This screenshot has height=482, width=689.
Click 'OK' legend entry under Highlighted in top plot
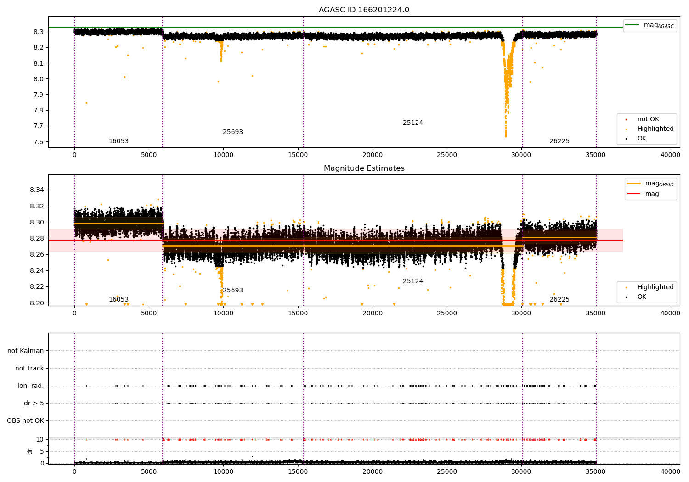tap(642, 139)
